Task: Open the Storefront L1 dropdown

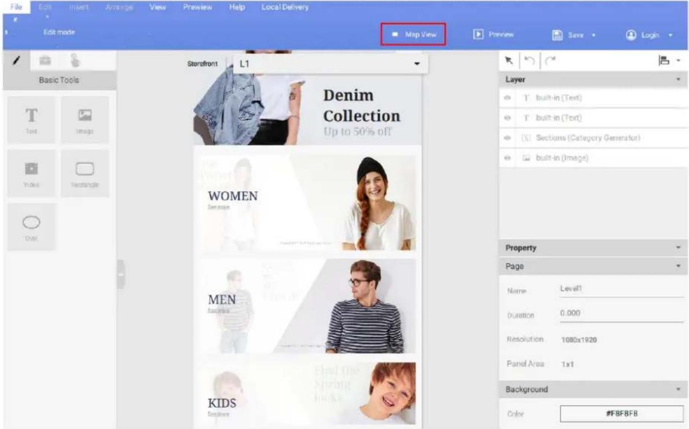Action: [x=330, y=64]
